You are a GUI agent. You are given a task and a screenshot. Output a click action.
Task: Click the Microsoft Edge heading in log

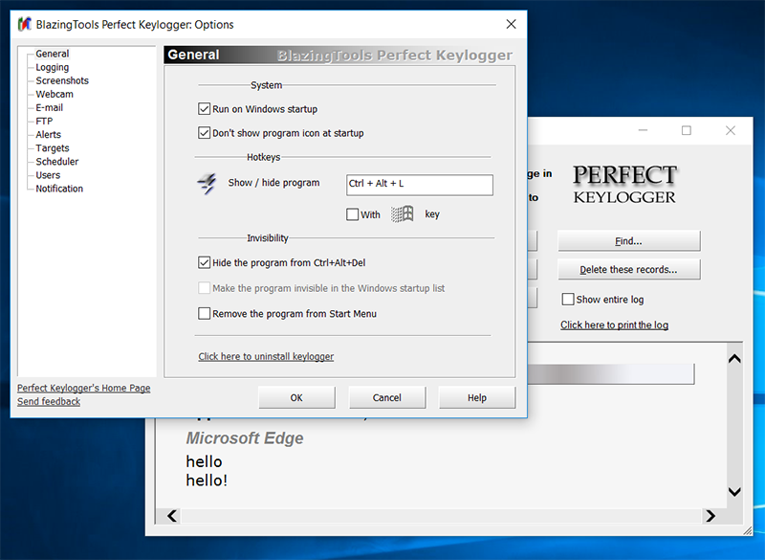[x=245, y=437]
